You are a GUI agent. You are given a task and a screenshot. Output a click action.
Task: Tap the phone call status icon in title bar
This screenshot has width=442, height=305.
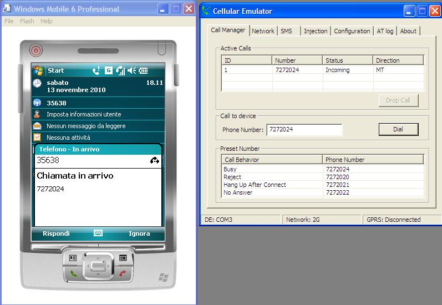[x=96, y=70]
